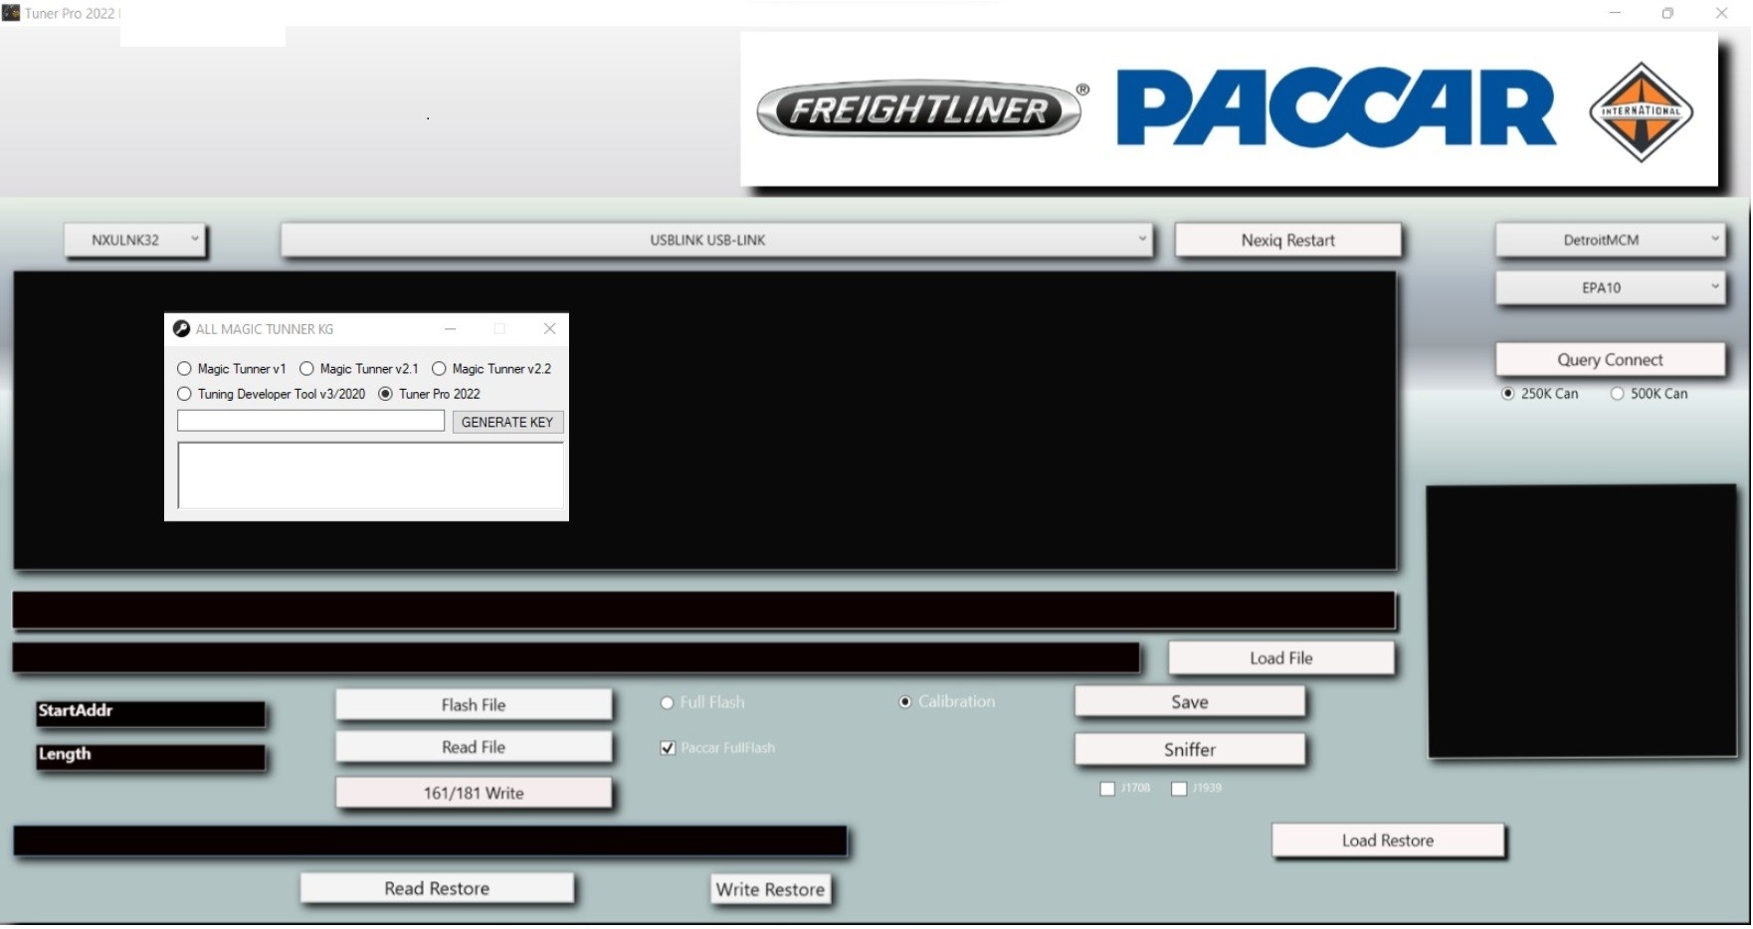Click the Tuner Pro 2022 application icon
This screenshot has width=1753, height=929.
[x=10, y=13]
